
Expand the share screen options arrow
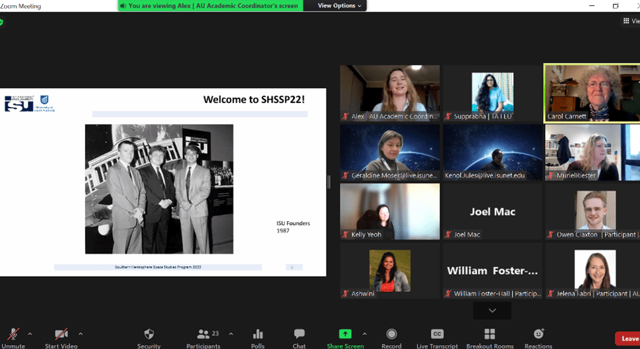pyautogui.click(x=364, y=334)
